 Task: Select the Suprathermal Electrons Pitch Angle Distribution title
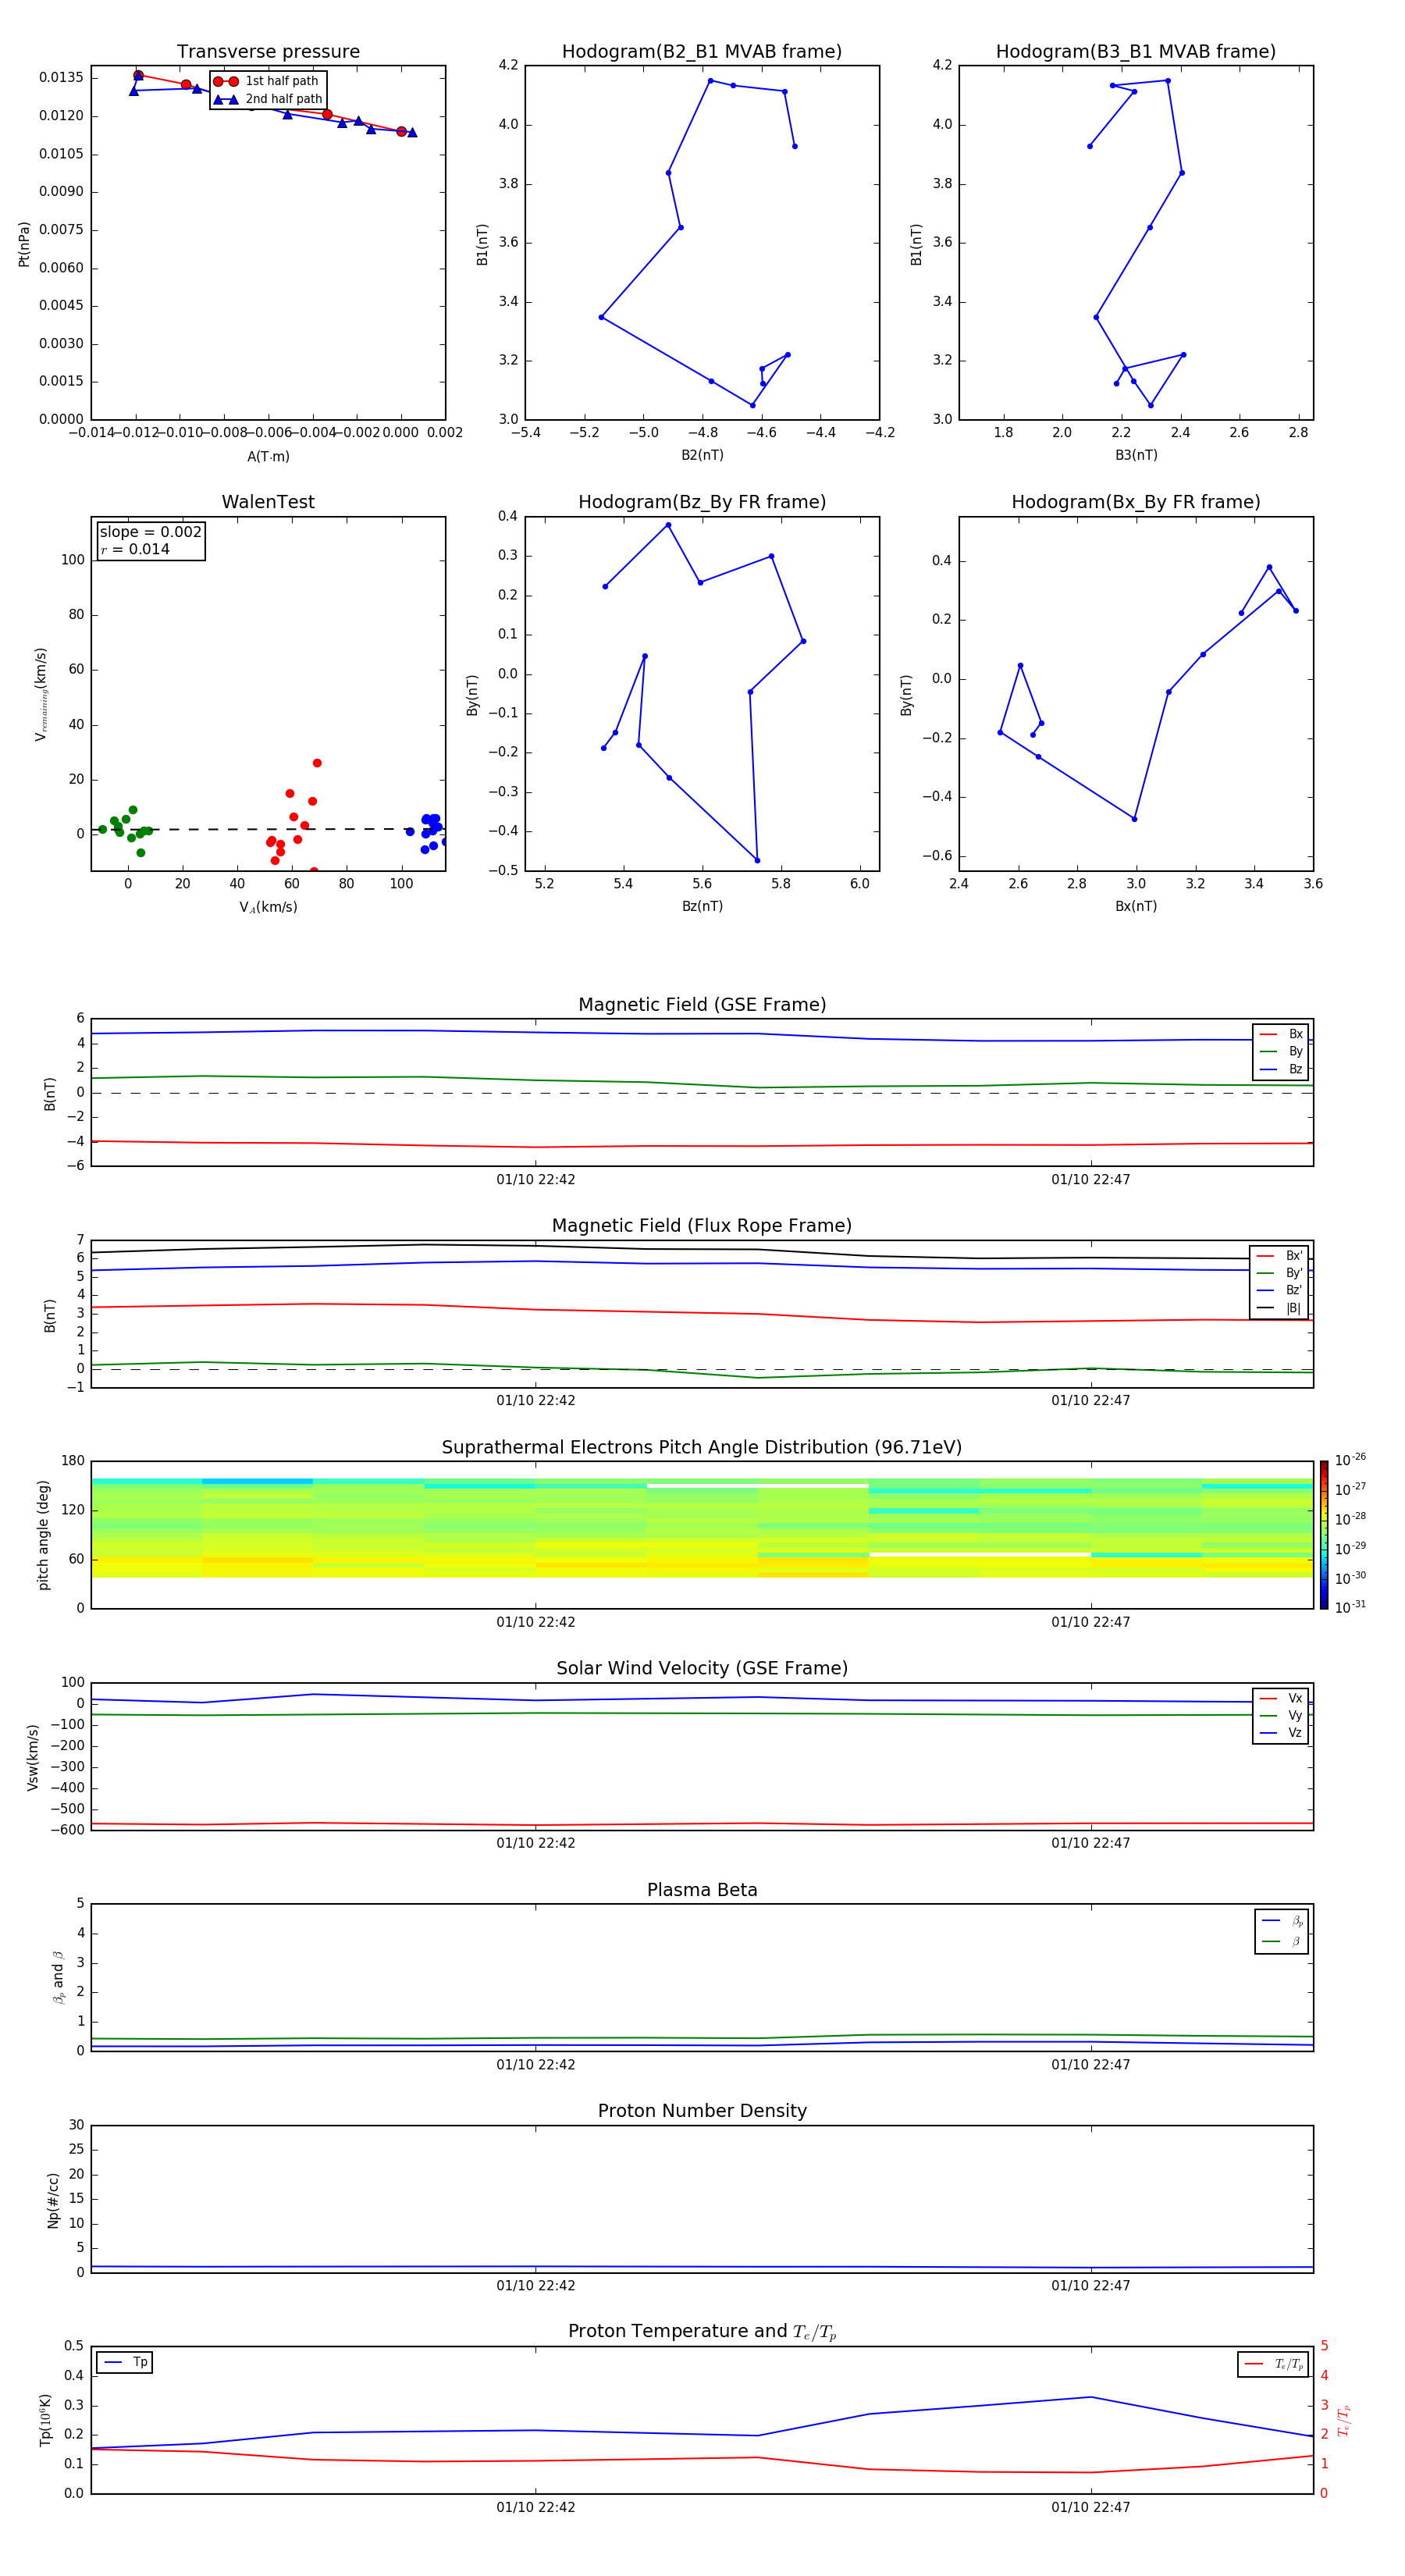click(702, 1447)
